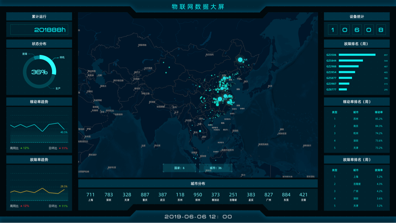Click the 421 无锡 city count
396x223 pixels.
click(303, 196)
